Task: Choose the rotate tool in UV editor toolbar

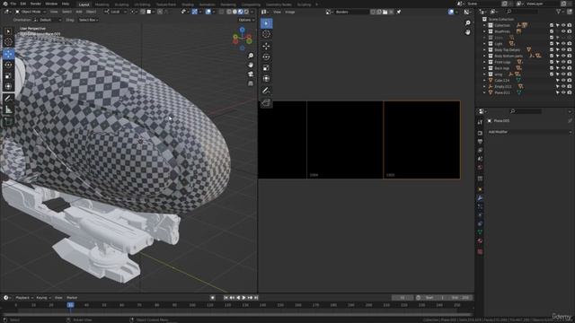Action: [266, 57]
